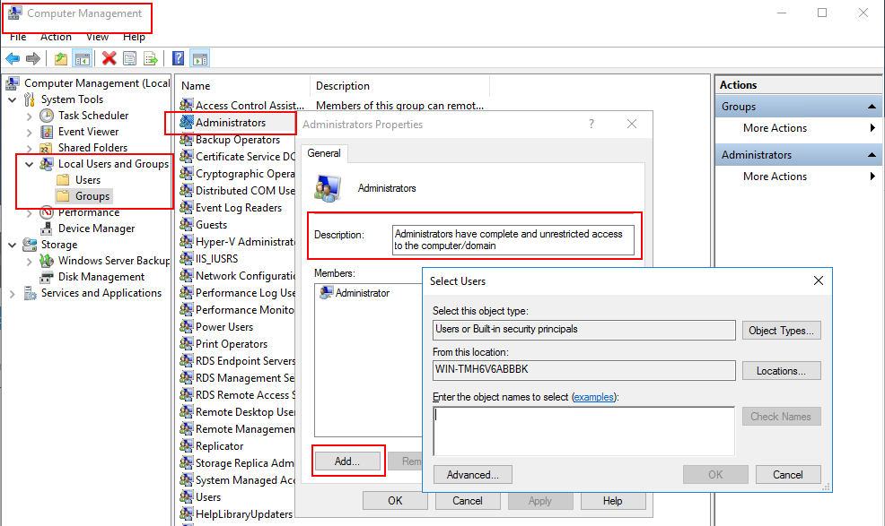Click the Storage icon in tree
885x526 pixels.
click(30, 245)
